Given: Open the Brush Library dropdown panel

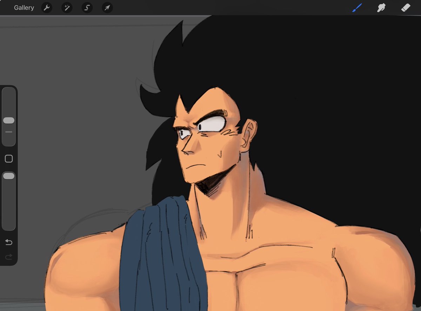Looking at the screenshot, I should pos(357,7).
